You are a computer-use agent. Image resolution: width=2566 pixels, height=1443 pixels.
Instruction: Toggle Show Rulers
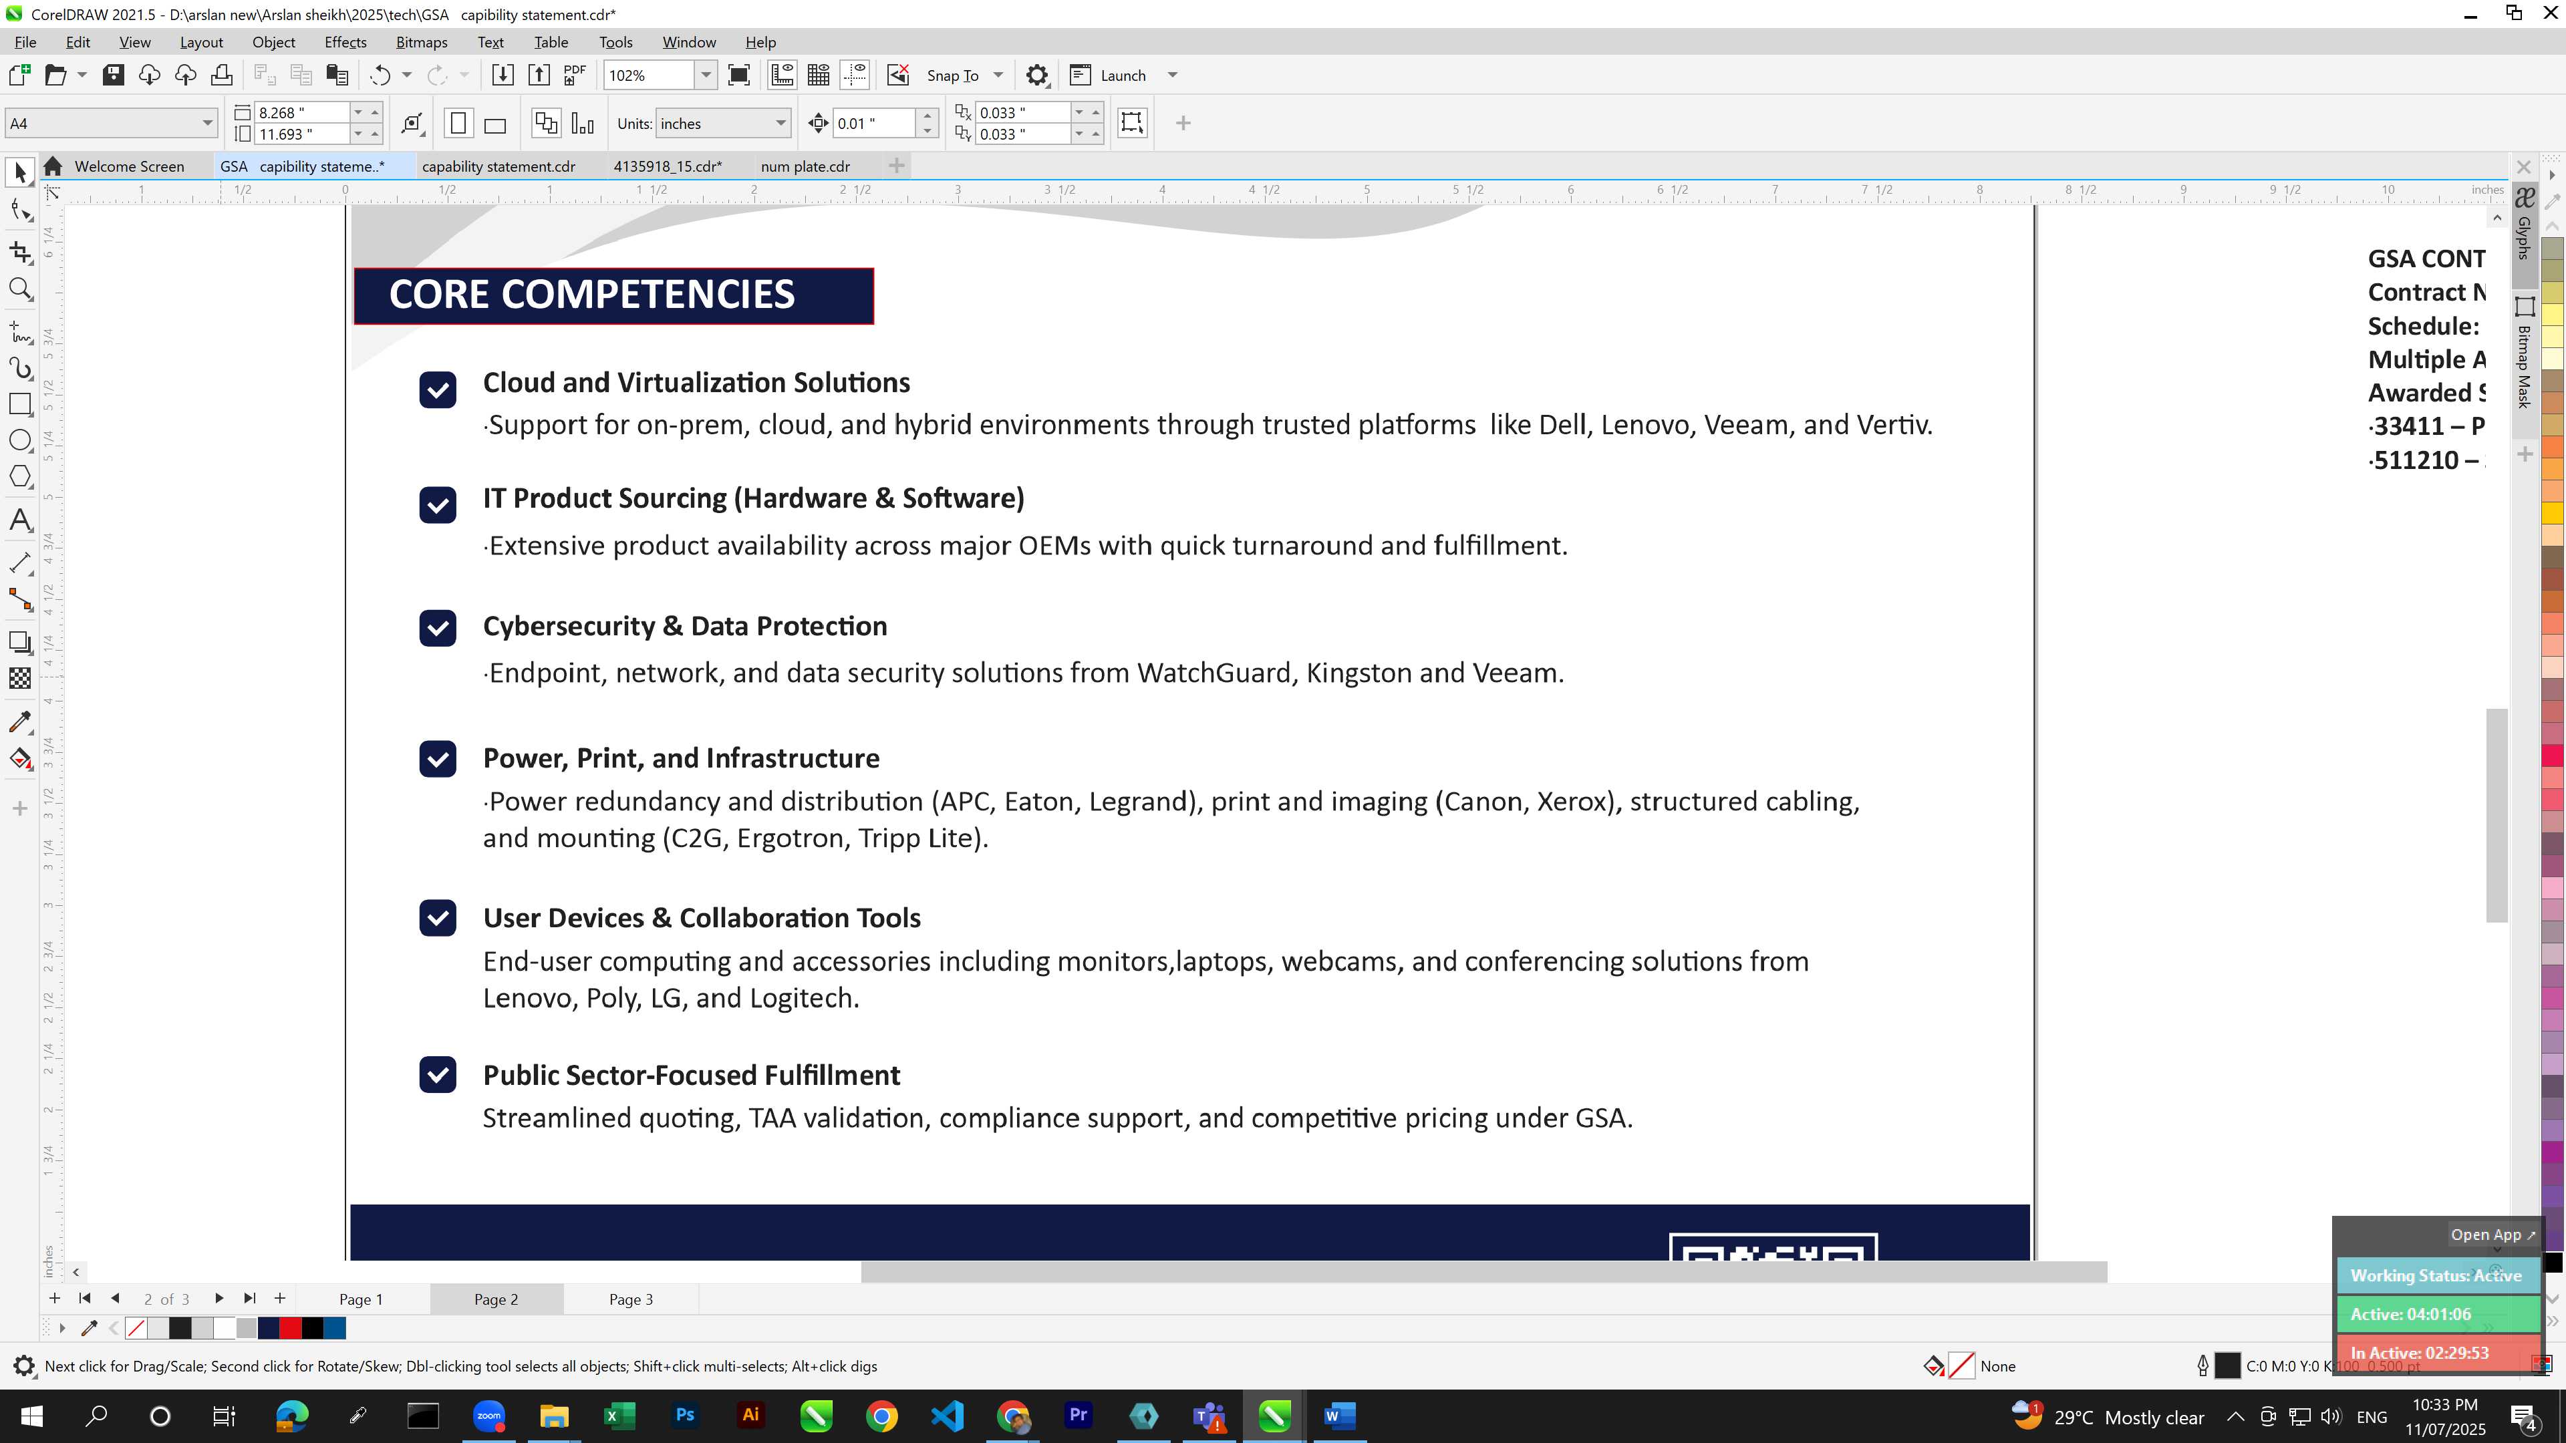pyautogui.click(x=782, y=75)
